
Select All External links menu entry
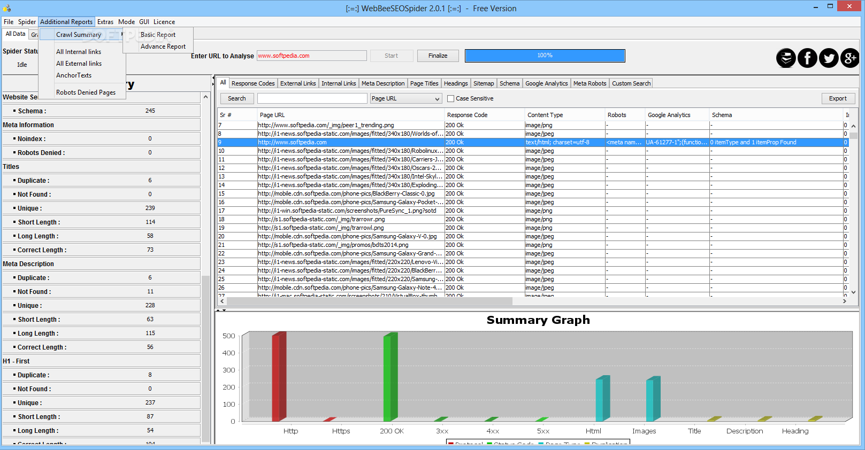(x=82, y=64)
